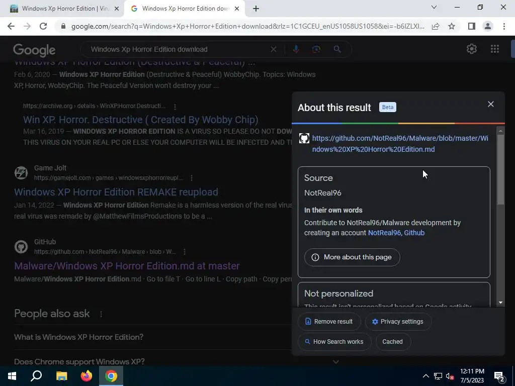Go forward with the browser forward arrow

coord(27,26)
